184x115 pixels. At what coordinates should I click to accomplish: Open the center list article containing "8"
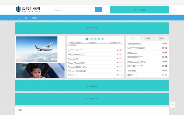point(76,63)
